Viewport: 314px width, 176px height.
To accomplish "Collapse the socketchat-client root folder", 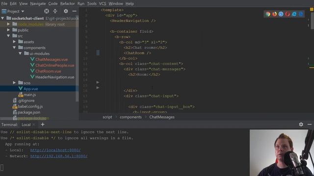I will coord(2,19).
